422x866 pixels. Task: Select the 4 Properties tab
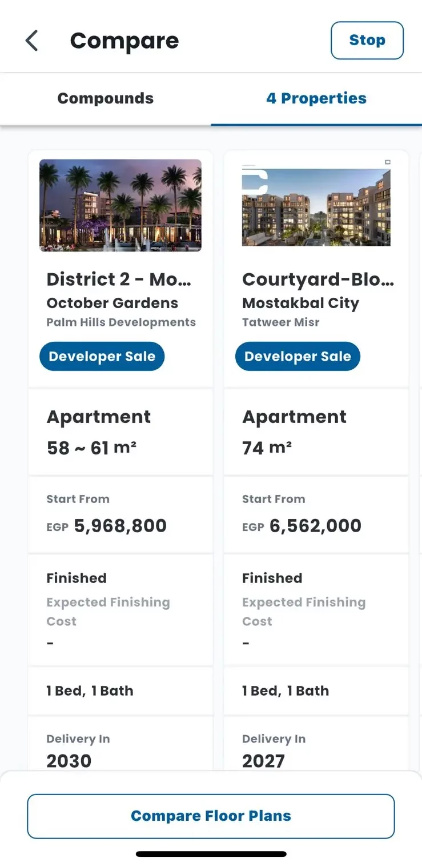(x=316, y=98)
